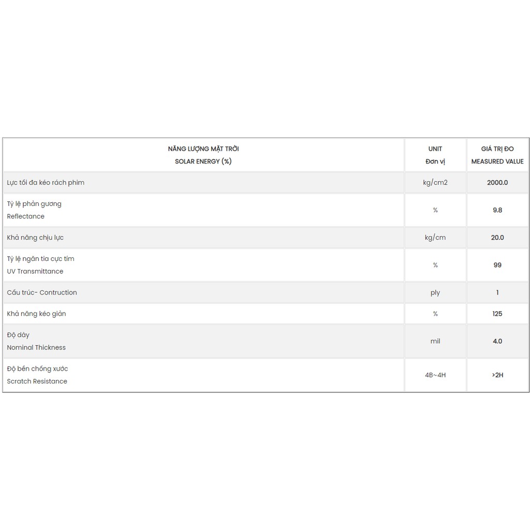Click the Nominal Thickness label
This screenshot has height=530, width=530.
coord(36,347)
